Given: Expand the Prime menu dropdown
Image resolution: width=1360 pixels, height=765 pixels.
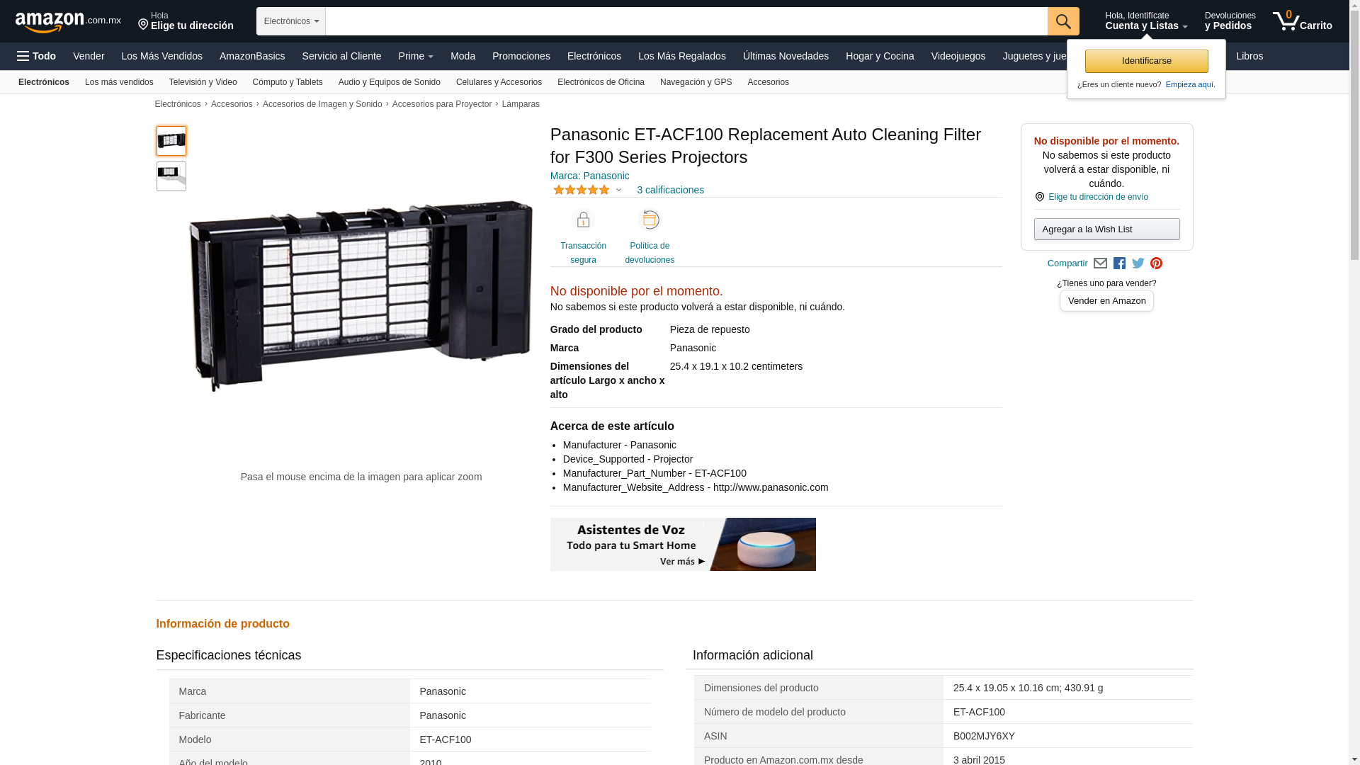Looking at the screenshot, I should pyautogui.click(x=416, y=56).
